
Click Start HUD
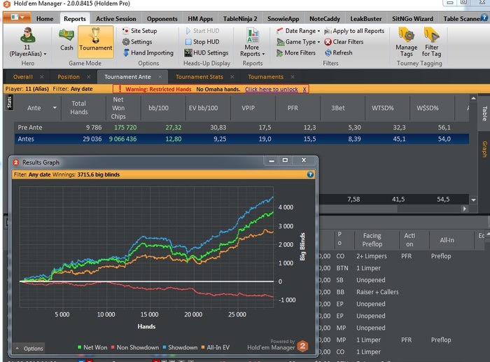click(x=202, y=31)
